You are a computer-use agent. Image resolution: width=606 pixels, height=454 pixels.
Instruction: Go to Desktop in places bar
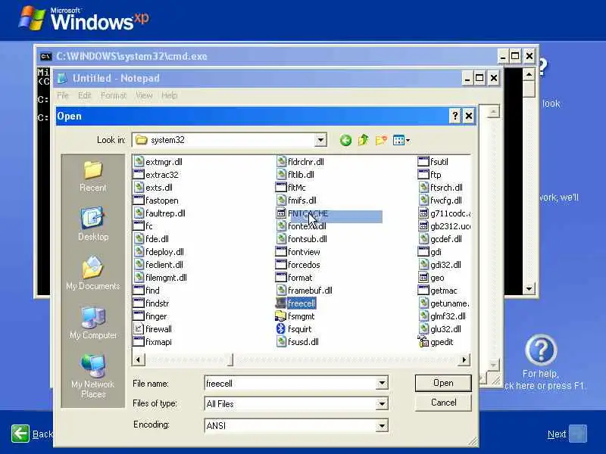pos(92,224)
